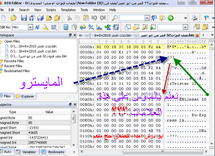Create a new file with New icon

click(3, 18)
